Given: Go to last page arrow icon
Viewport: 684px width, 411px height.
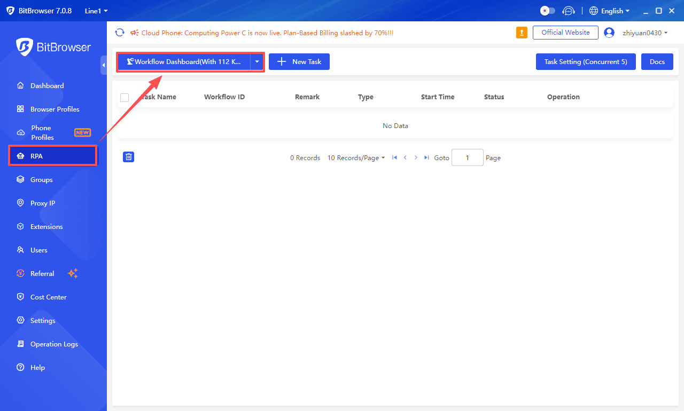Looking at the screenshot, I should click(x=426, y=157).
